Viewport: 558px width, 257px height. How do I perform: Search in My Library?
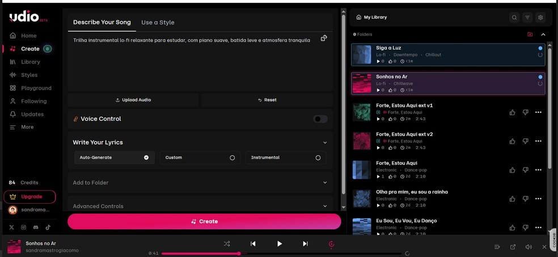(514, 17)
